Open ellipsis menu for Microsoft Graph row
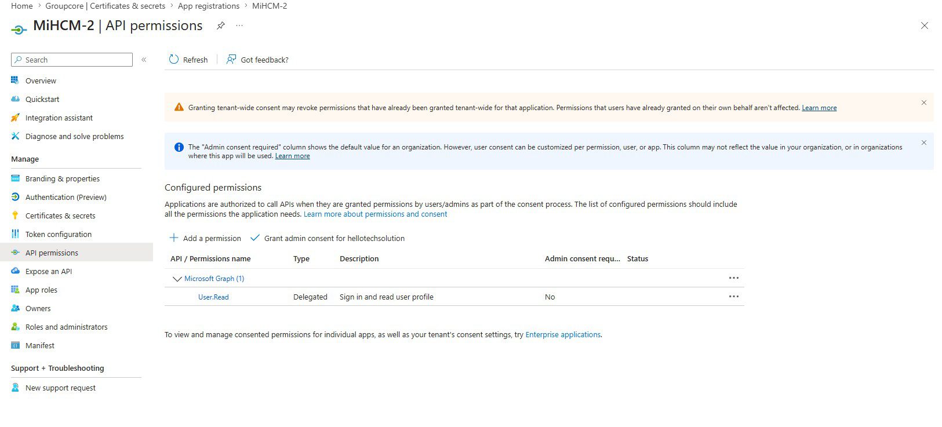The height and width of the screenshot is (427, 942). coord(734,278)
